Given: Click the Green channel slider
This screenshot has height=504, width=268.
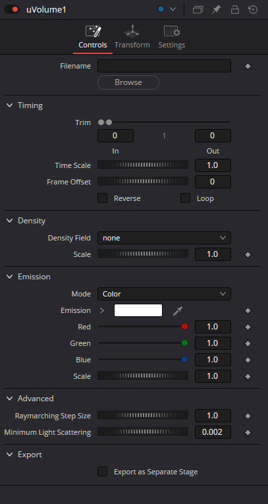Looking at the screenshot, I should [x=143, y=343].
